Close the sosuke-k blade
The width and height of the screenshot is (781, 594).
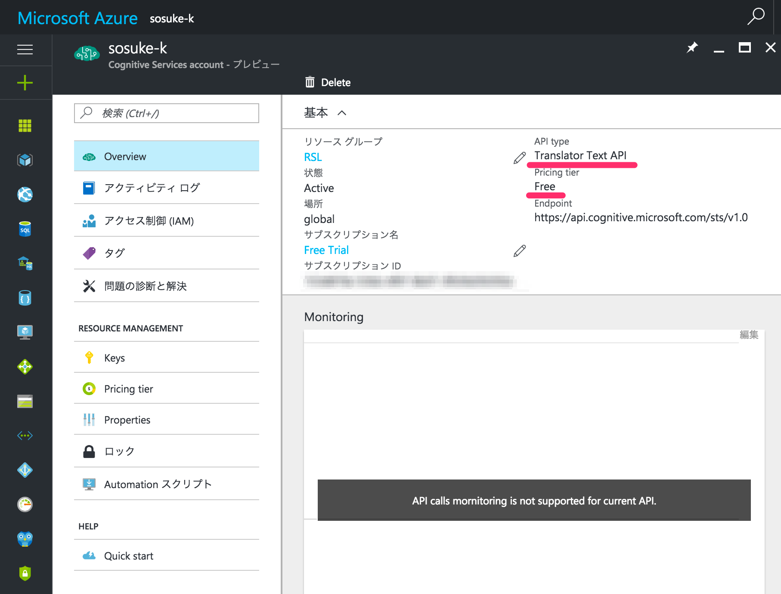pos(770,47)
